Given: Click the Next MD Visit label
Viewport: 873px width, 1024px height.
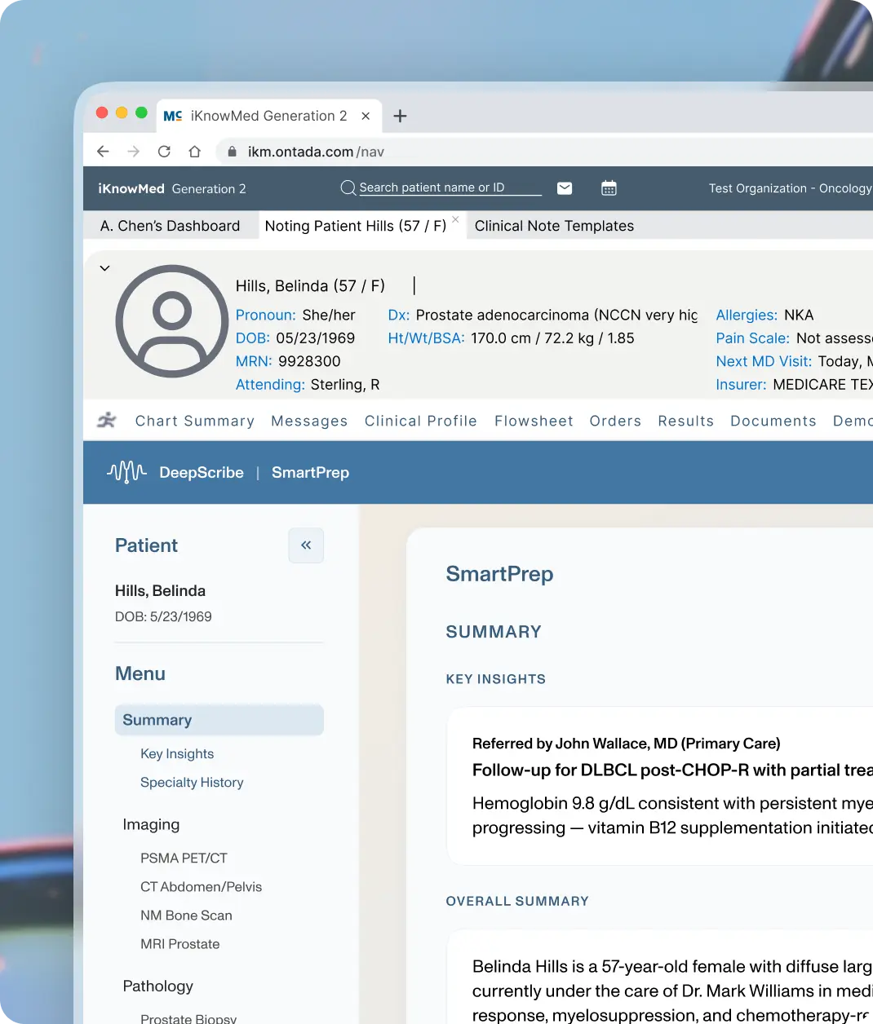Looking at the screenshot, I should tap(764, 361).
